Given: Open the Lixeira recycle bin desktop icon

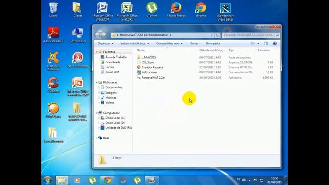Looking at the screenshot, I should [x=53, y=9].
